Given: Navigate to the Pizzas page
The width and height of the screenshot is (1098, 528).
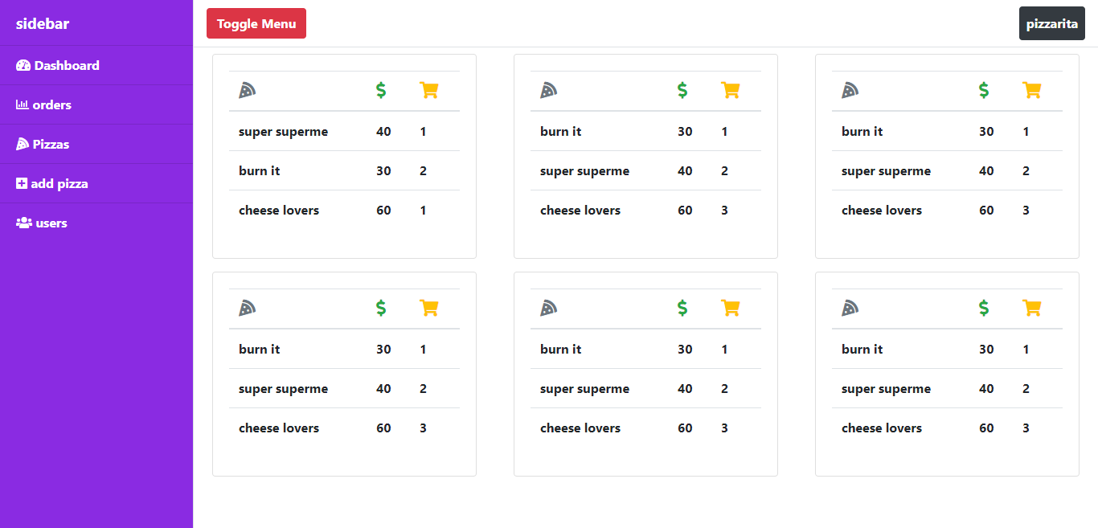Looking at the screenshot, I should (51, 144).
